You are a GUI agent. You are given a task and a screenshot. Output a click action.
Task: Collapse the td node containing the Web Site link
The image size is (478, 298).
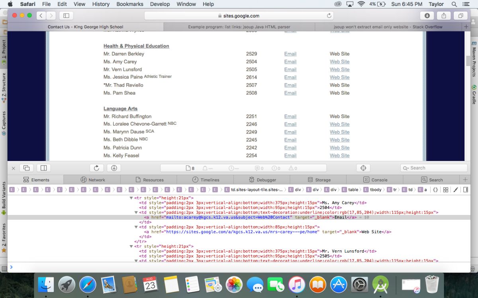pos(136,227)
